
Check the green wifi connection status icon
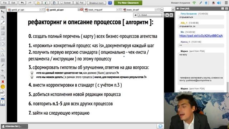(x=194, y=3)
